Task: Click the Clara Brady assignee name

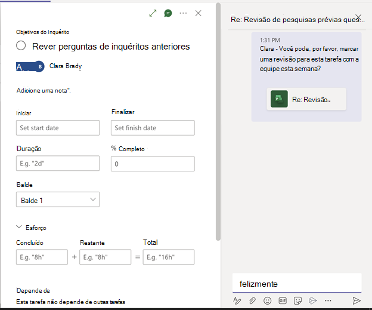Action: [x=66, y=66]
